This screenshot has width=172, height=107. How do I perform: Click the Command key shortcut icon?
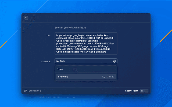click(142, 91)
